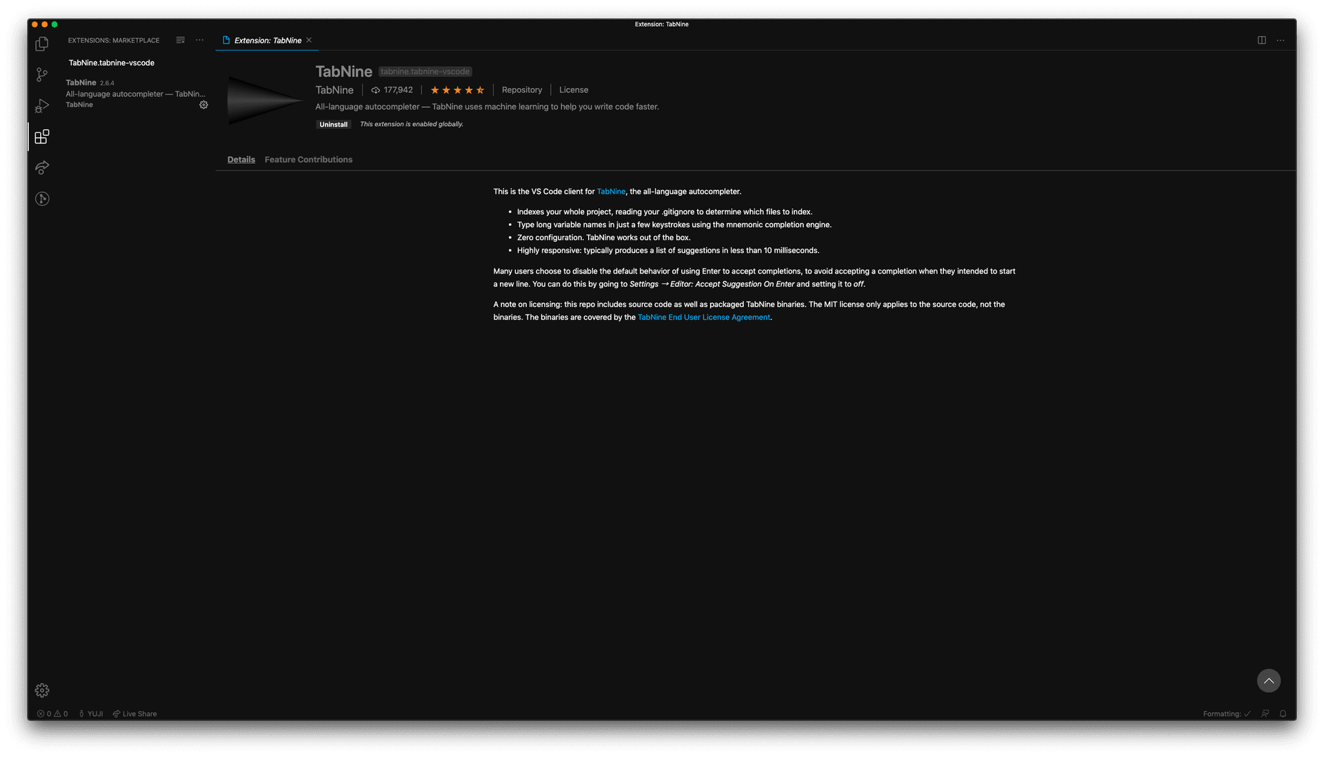The image size is (1324, 757).
Task: Open the Repository link
Action: point(522,90)
